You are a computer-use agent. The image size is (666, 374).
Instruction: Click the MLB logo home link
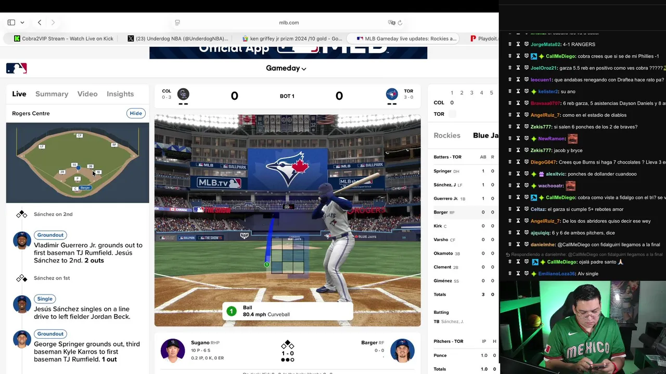pos(16,68)
